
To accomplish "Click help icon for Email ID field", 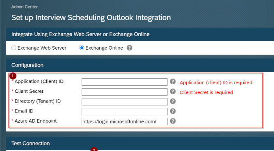I will coord(173,111).
